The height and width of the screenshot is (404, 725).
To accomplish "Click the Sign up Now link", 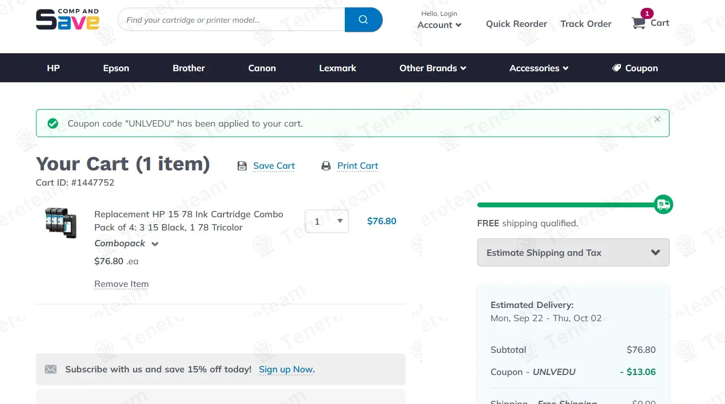I will click(x=286, y=369).
